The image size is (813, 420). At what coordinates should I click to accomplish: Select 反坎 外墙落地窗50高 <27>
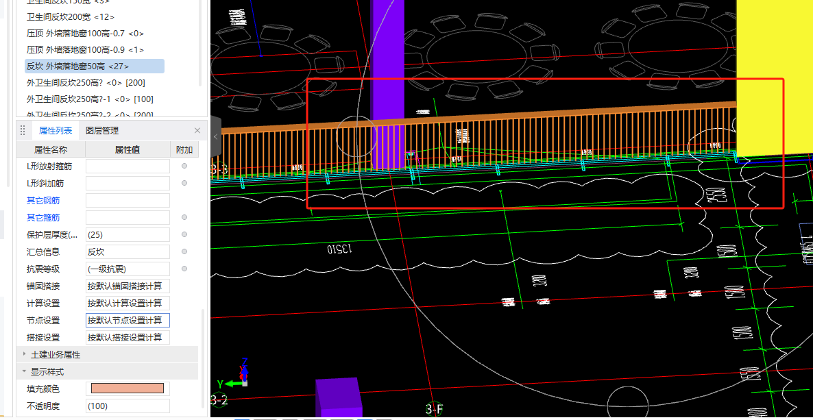pos(95,66)
